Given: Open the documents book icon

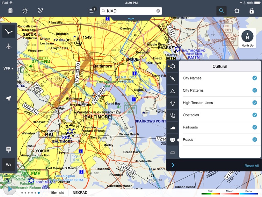Looking at the screenshot, I should coord(10,11).
